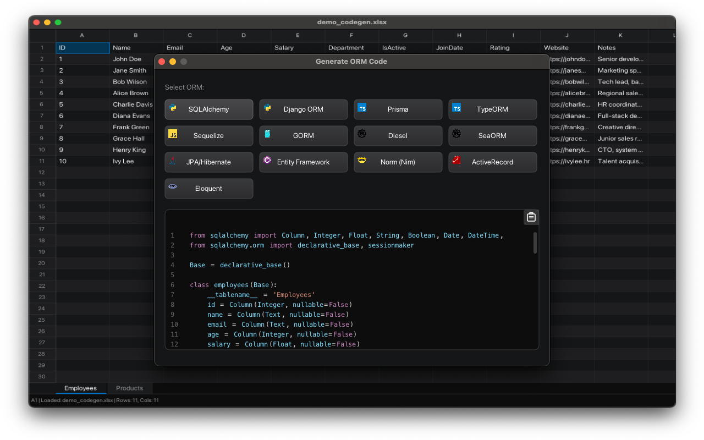Switch to the Products sheet tab
The width and height of the screenshot is (704, 440).
pyautogui.click(x=130, y=388)
